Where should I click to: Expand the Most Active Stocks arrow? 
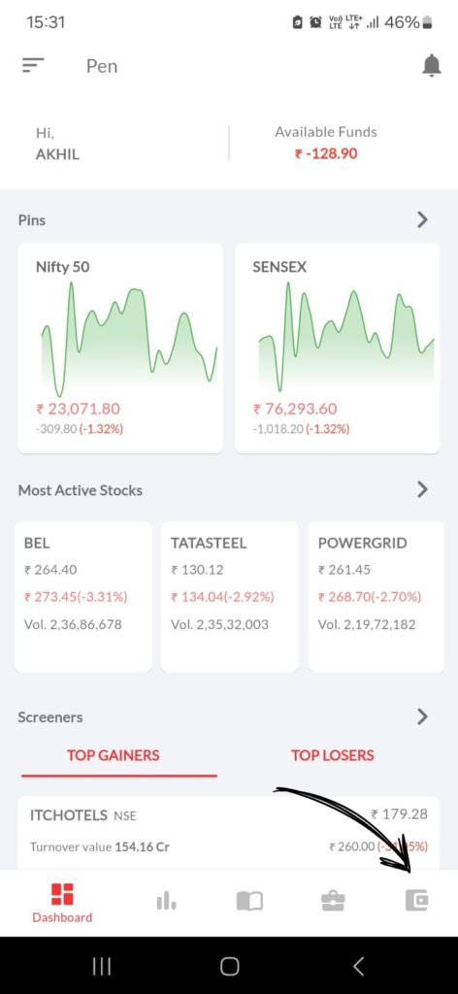[x=422, y=489]
